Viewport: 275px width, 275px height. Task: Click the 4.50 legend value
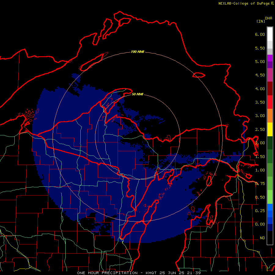point(260,75)
